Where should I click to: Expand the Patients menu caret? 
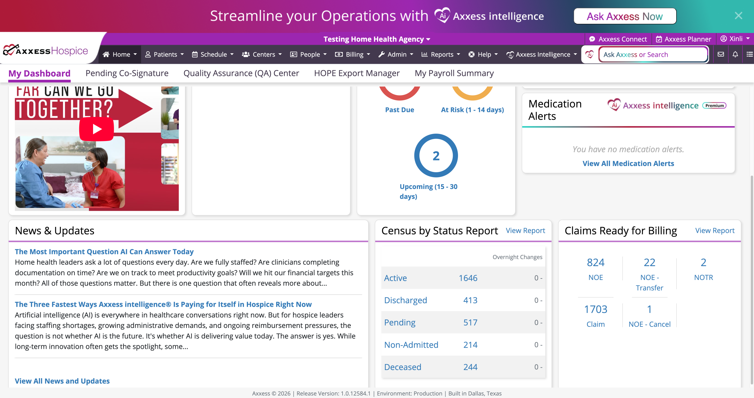point(182,54)
